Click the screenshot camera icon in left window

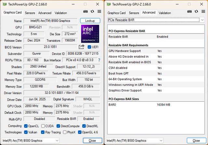pyautogui.click(x=85, y=12)
